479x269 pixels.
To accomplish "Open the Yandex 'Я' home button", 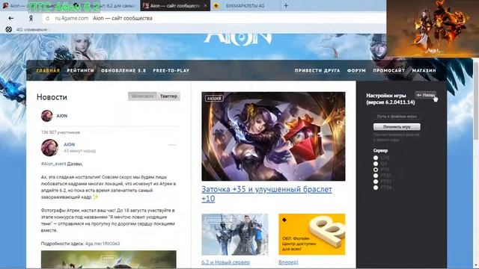I will tap(31, 18).
